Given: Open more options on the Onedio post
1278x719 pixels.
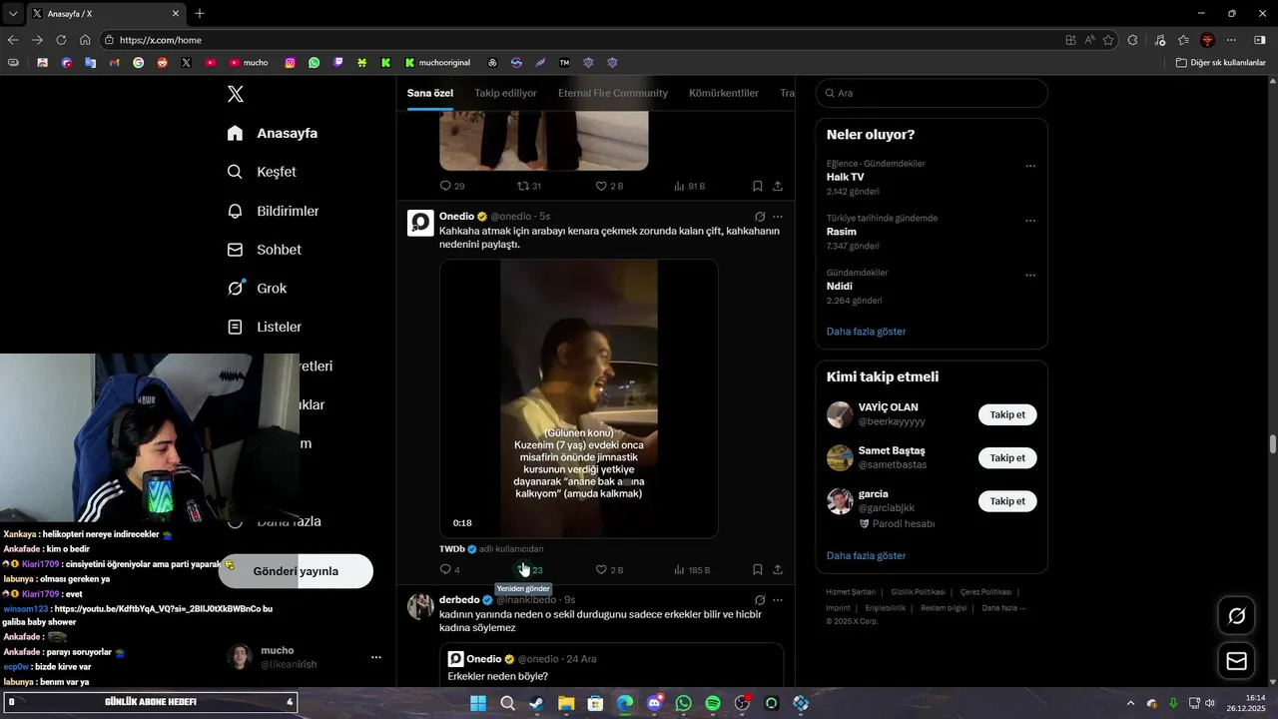Looking at the screenshot, I should coord(778,216).
